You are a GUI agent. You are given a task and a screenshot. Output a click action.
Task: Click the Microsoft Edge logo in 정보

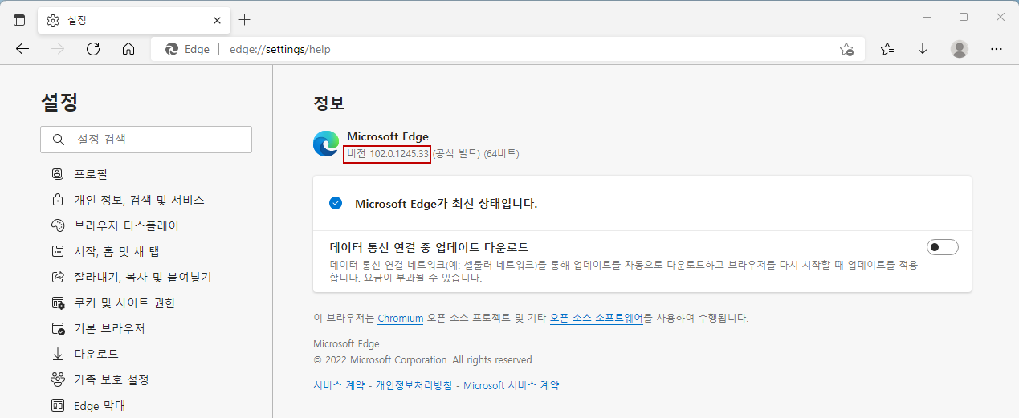326,144
